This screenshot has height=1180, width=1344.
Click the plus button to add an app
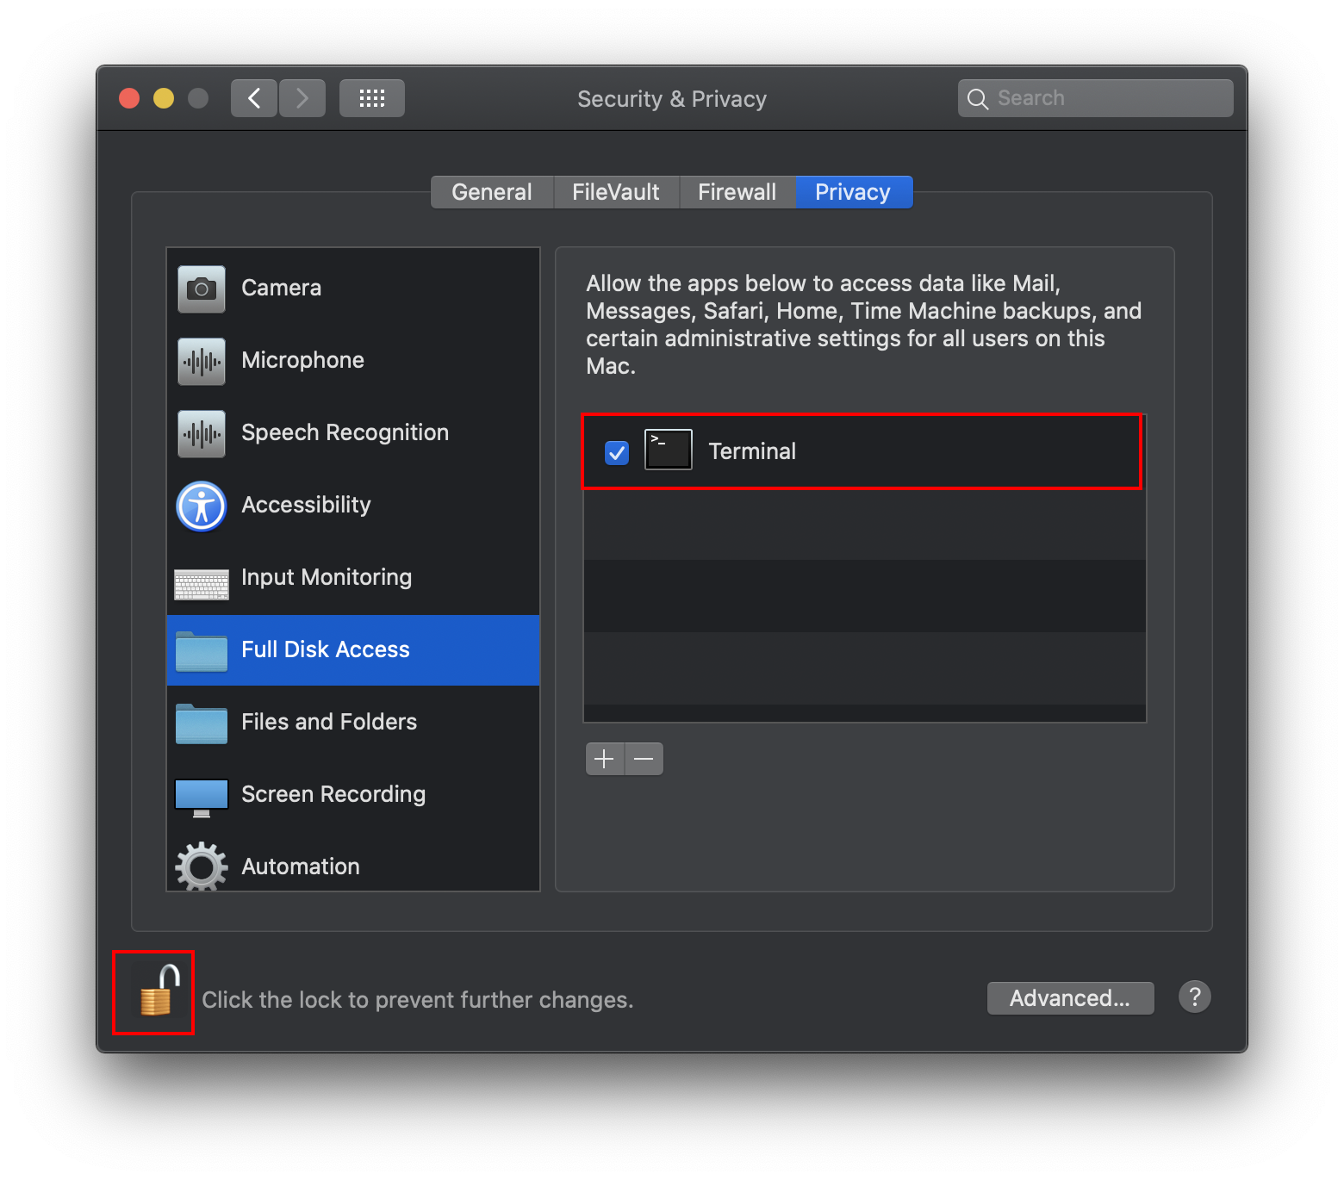pyautogui.click(x=604, y=759)
